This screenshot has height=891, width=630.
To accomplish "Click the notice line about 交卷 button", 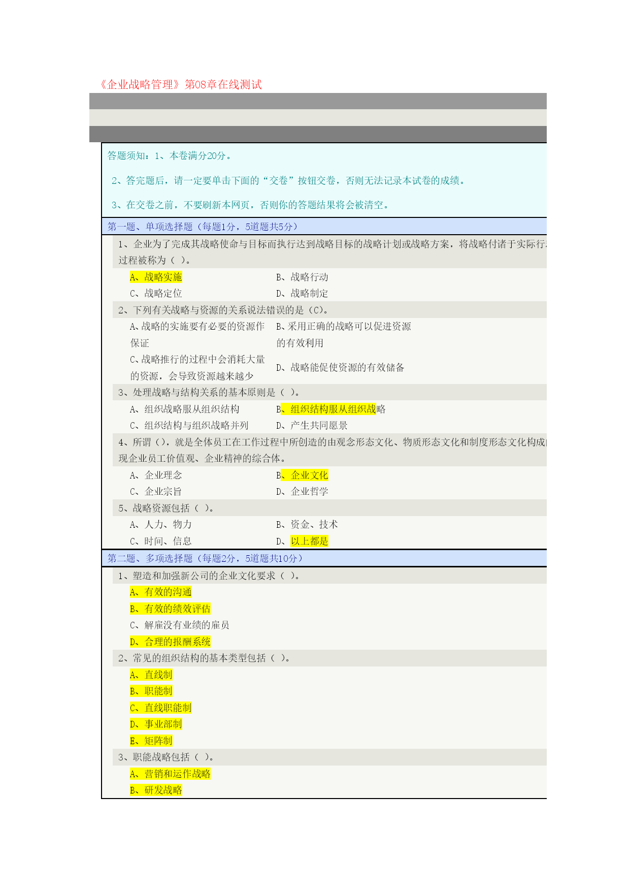I will pos(289,180).
